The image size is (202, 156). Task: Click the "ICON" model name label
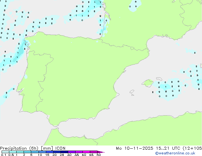click(x=60, y=148)
